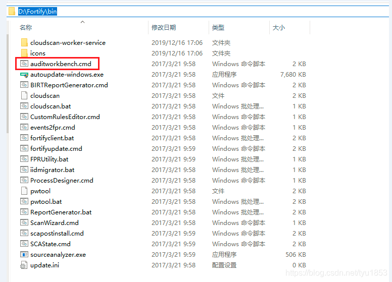Screen dimensions: 392x282
Task: Click the pwtool.bat file icon
Action: pyautogui.click(x=24, y=201)
